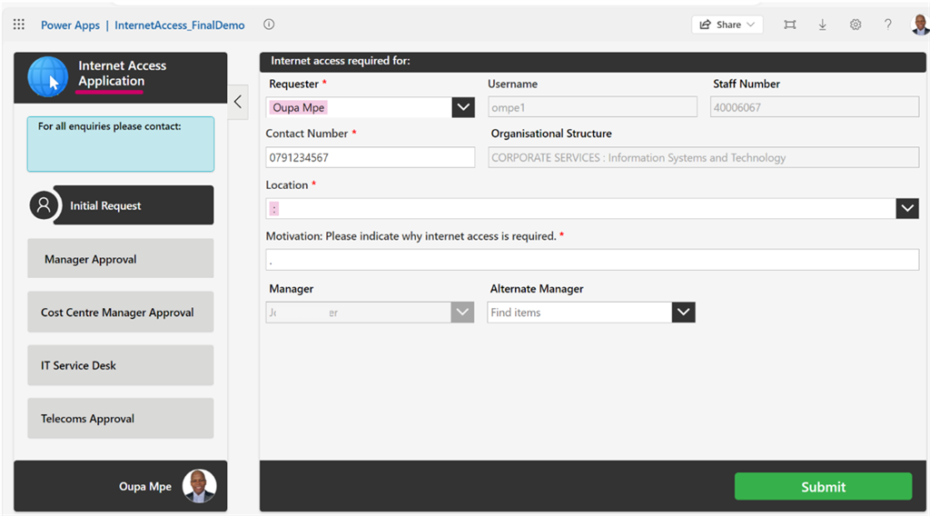This screenshot has width=930, height=516.
Task: Open Cost Centre Manager Approval step
Action: (120, 313)
